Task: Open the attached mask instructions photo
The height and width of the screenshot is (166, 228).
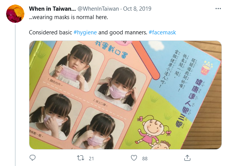Action: pyautogui.click(x=125, y=95)
